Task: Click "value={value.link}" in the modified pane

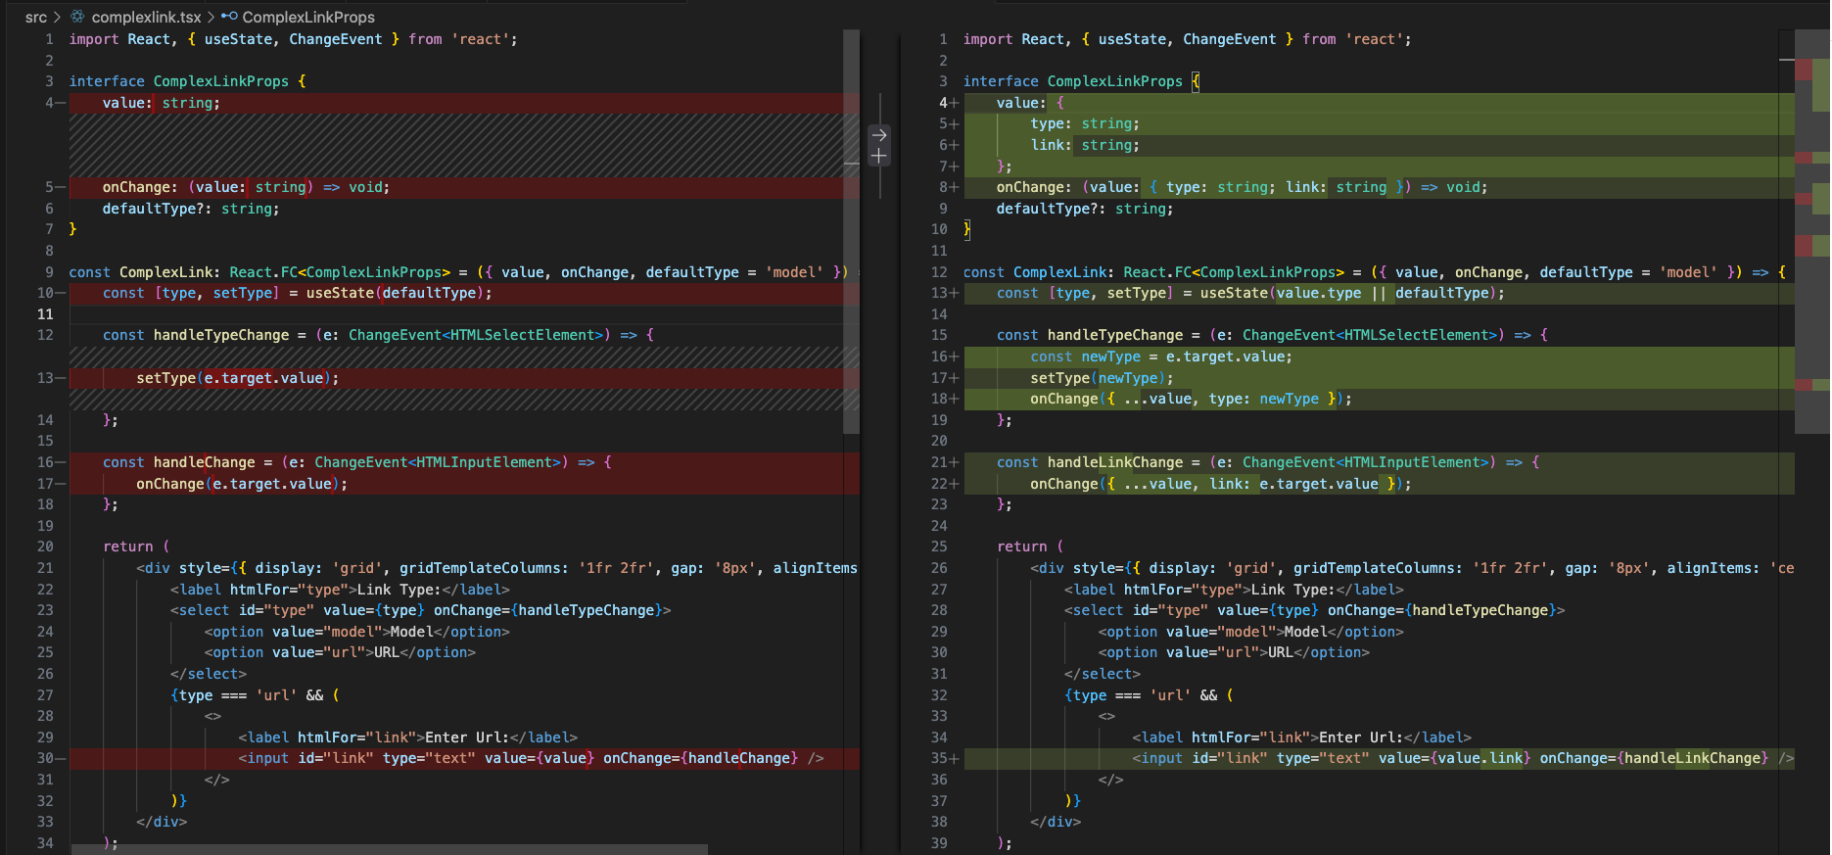Action: [x=1454, y=758]
